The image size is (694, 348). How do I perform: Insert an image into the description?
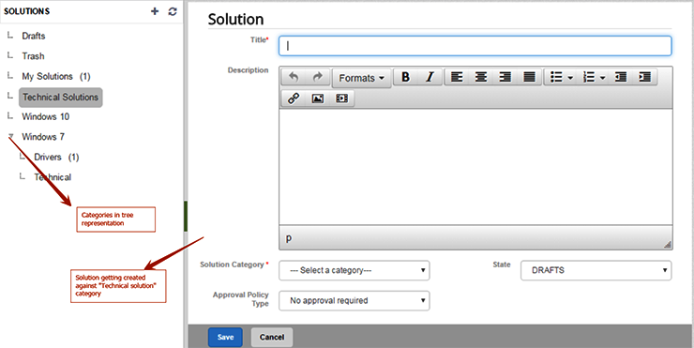317,98
